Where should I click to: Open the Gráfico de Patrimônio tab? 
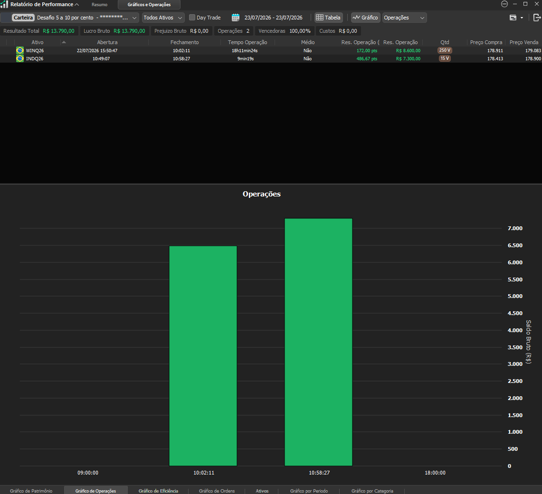(x=31, y=491)
